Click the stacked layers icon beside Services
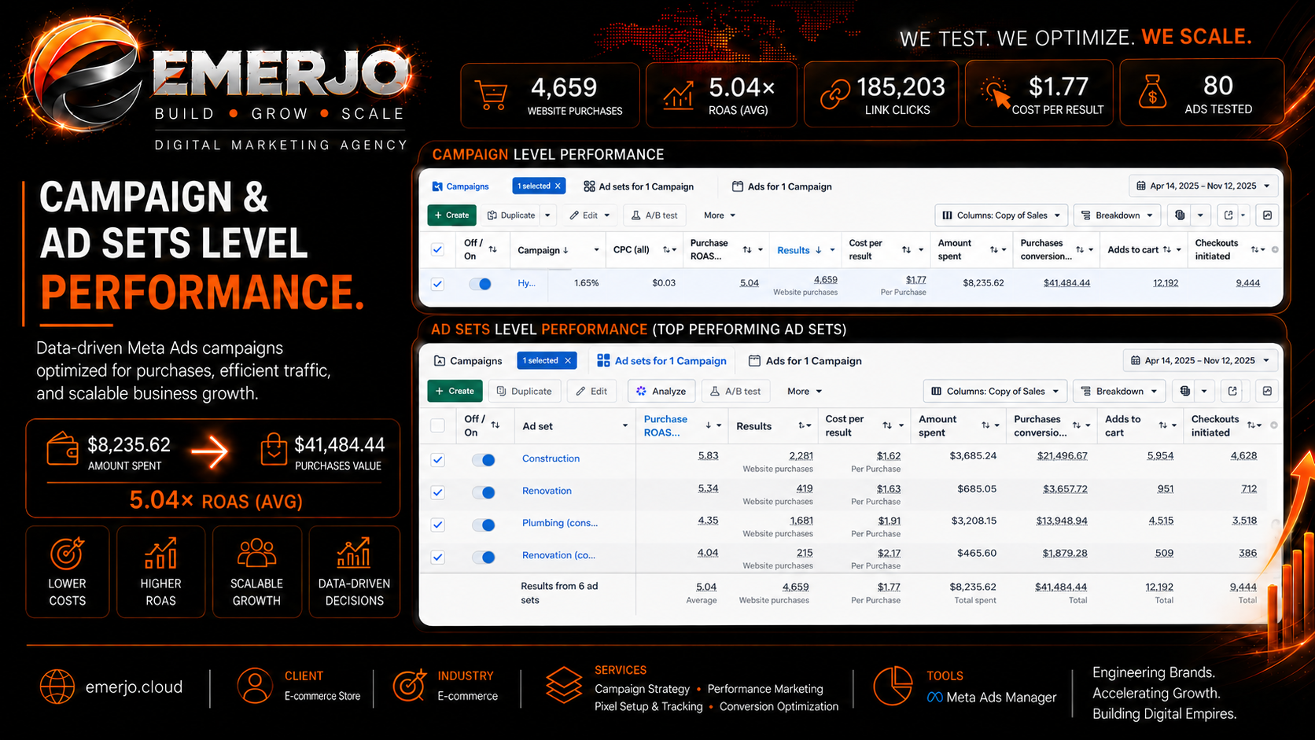 pos(564,685)
